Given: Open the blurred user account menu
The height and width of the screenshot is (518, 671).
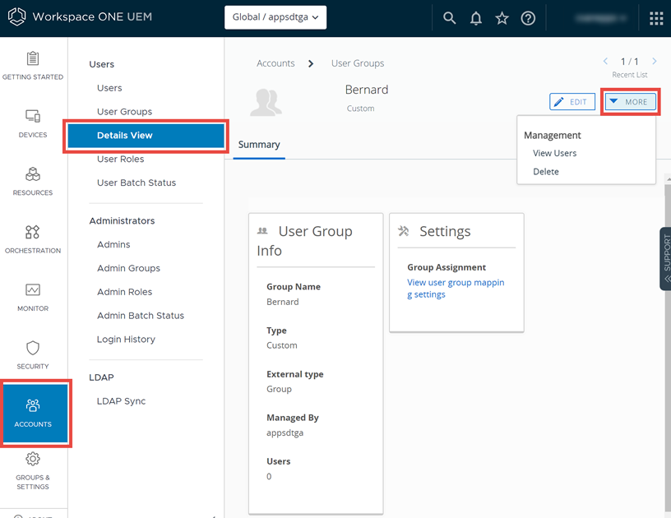Looking at the screenshot, I should pos(600,18).
